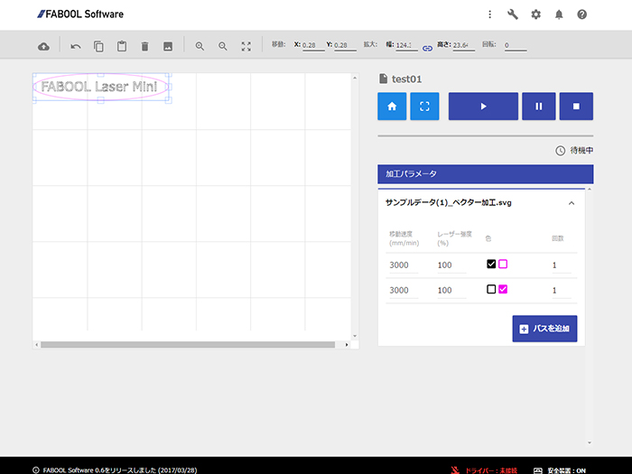The height and width of the screenshot is (474, 632).
Task: Open the three-dot more menu
Action: 489,14
